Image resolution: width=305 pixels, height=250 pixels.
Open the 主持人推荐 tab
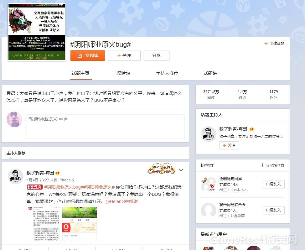167,73
